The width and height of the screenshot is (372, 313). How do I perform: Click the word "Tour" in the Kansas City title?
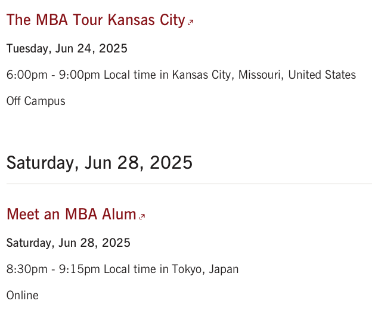[88, 20]
